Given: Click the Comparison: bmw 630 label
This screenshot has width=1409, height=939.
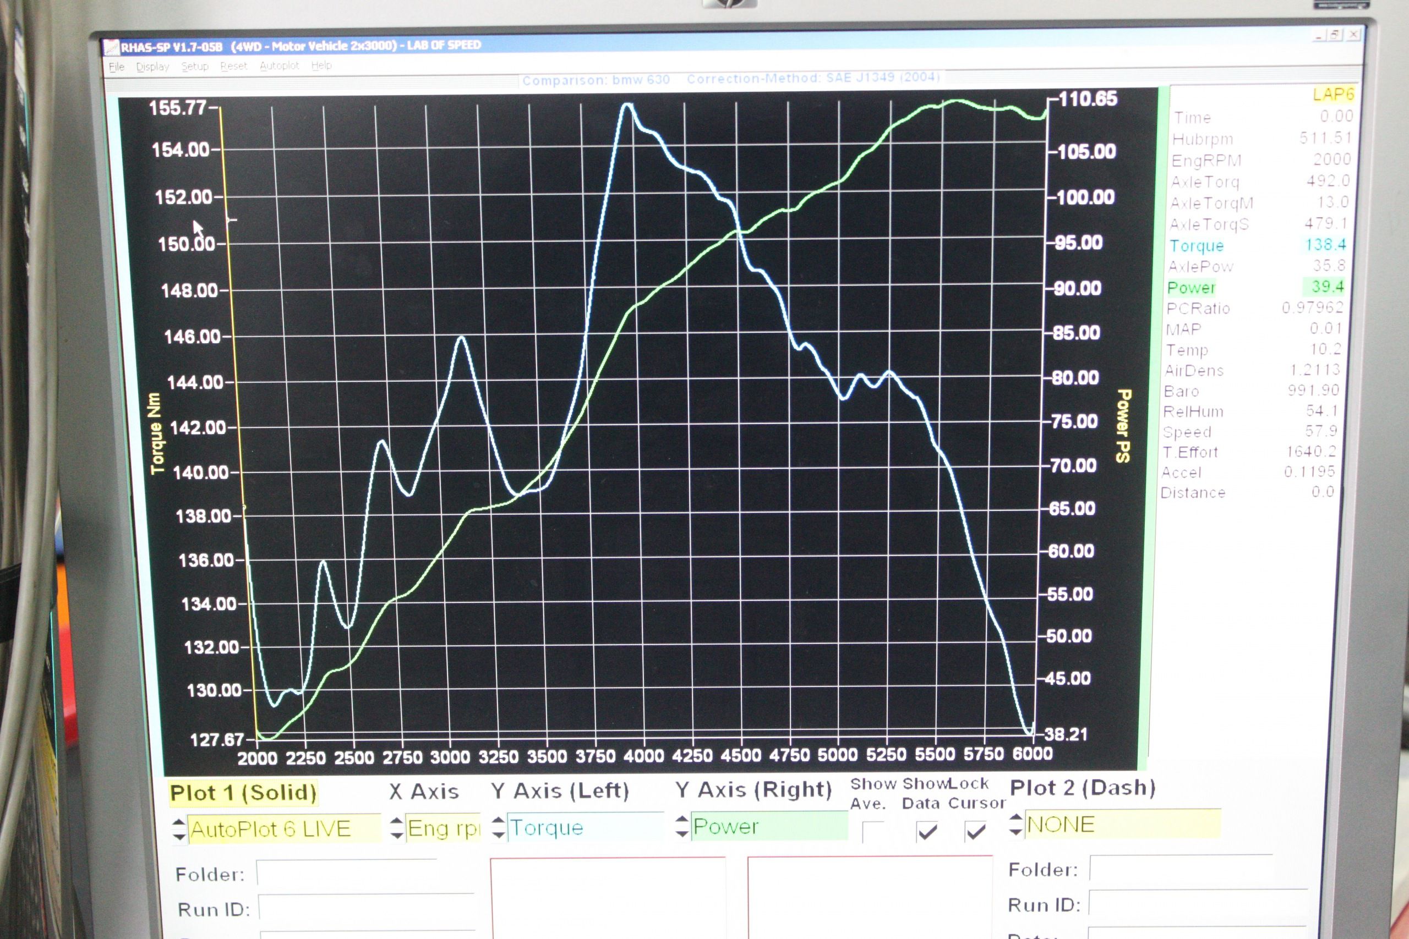Looking at the screenshot, I should point(596,80).
